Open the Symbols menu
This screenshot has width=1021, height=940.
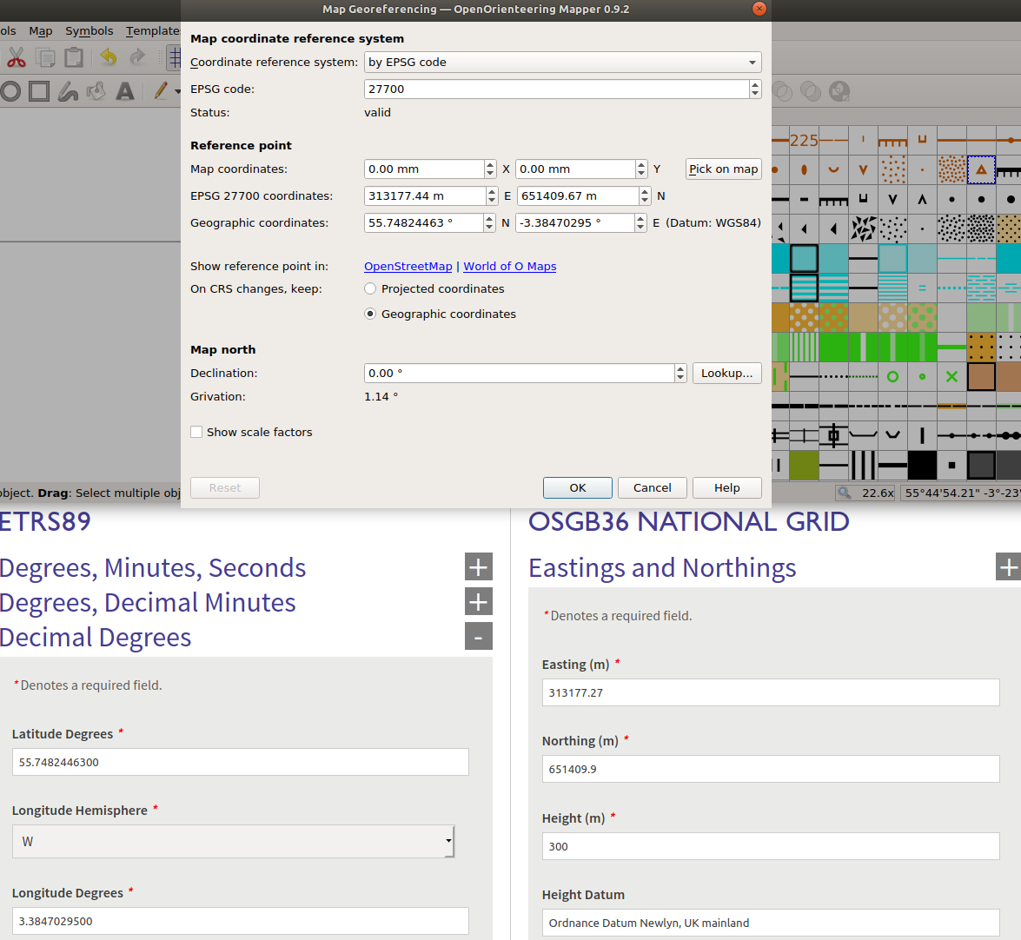coord(89,30)
